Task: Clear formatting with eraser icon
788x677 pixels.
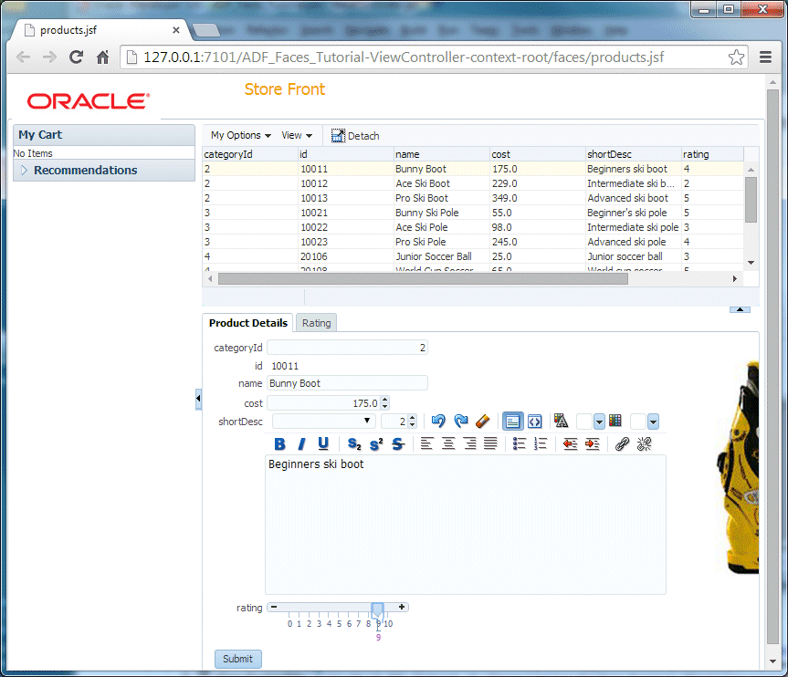Action: pos(482,421)
